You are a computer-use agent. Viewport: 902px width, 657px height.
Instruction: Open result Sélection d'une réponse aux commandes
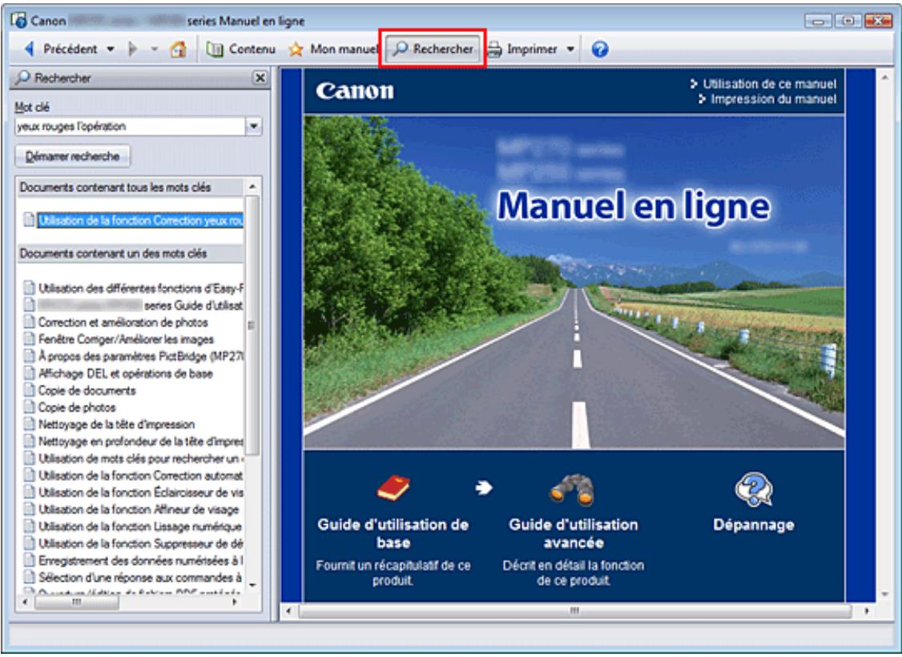[140, 578]
